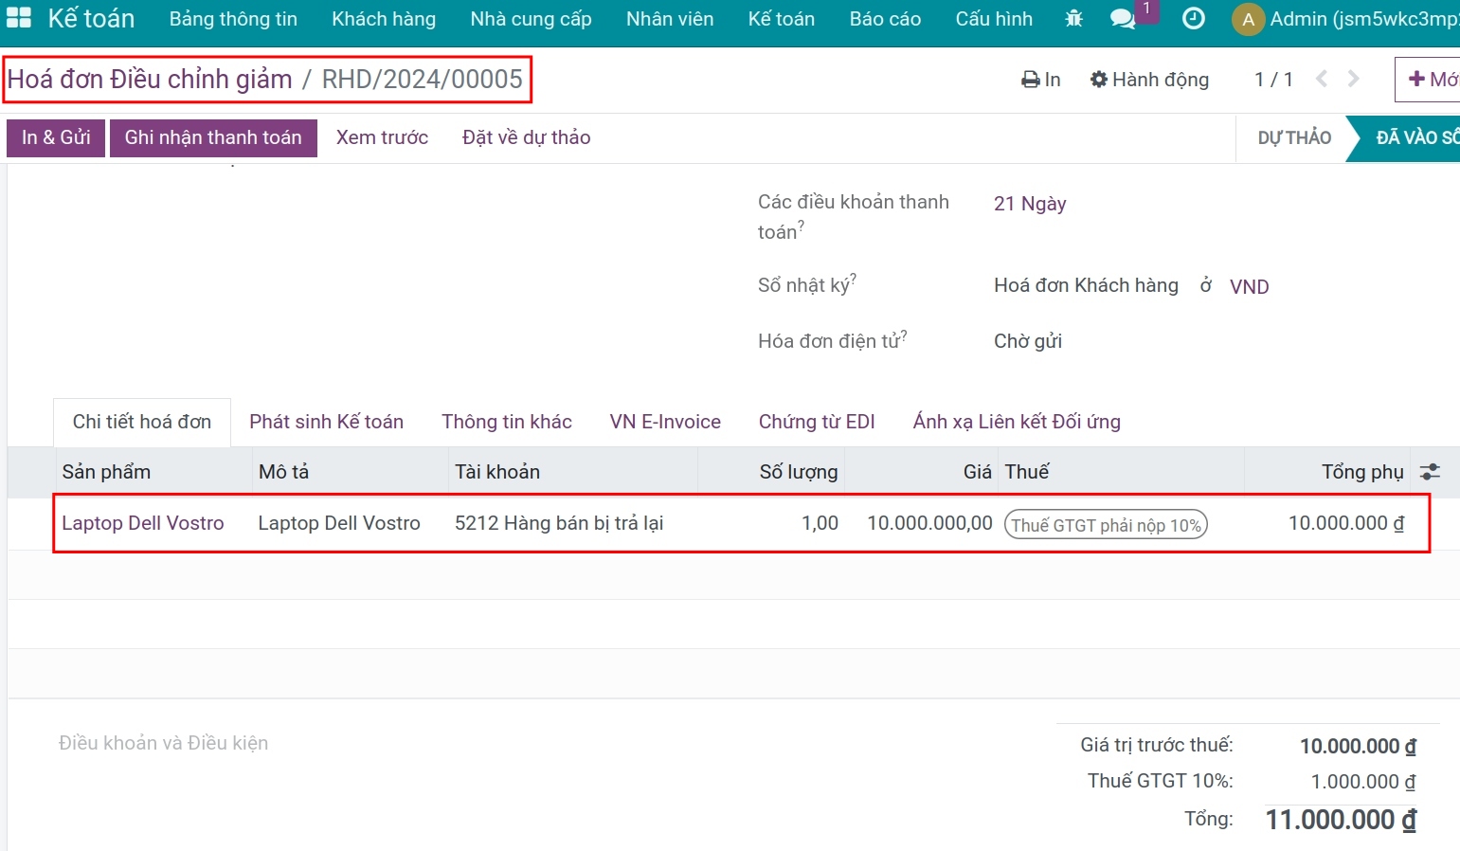The height and width of the screenshot is (851, 1460).
Task: Click the 5212 Hàng bán bị trả lại cell
Action: pos(559,523)
